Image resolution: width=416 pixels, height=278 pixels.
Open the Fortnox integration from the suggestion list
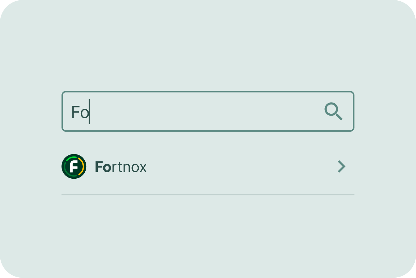coord(208,167)
